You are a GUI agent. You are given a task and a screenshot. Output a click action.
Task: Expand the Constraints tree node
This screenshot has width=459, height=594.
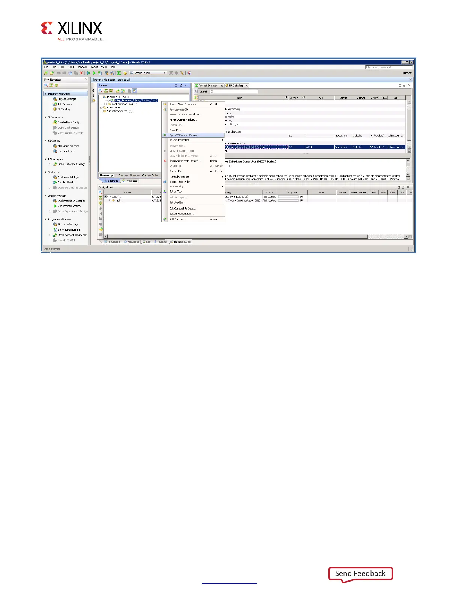tap(101, 108)
